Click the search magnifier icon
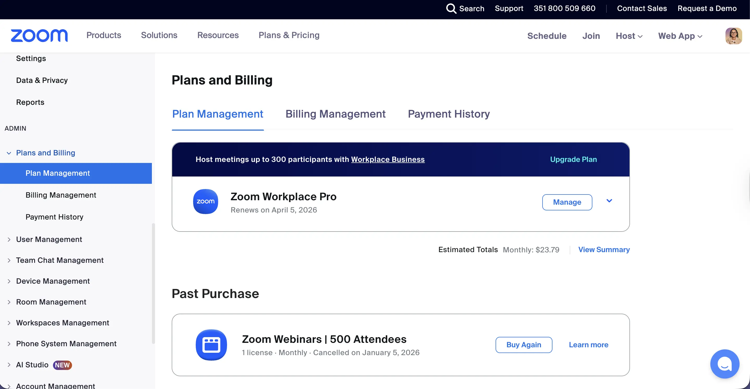The image size is (750, 389). 451,8
